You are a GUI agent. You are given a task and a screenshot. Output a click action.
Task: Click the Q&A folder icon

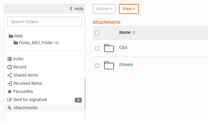[x=109, y=48]
